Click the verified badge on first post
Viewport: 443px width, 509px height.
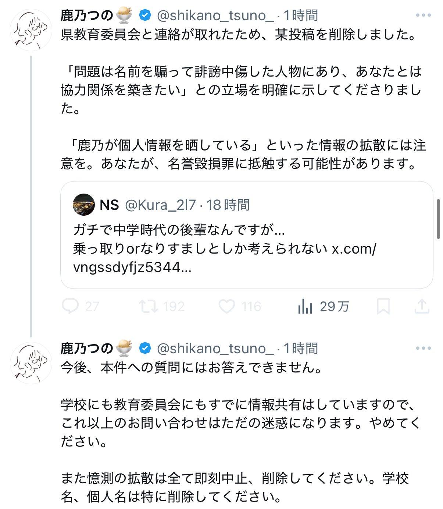(145, 15)
